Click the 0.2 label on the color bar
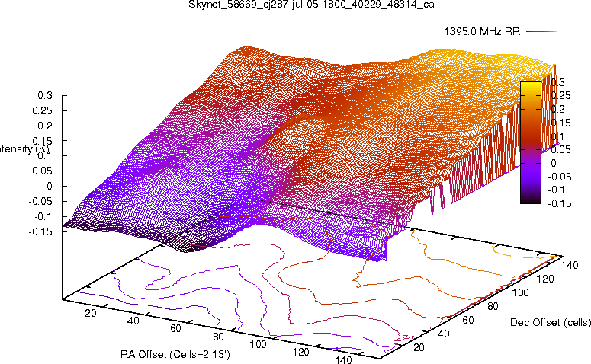This screenshot has height=364, width=591. coord(558,110)
